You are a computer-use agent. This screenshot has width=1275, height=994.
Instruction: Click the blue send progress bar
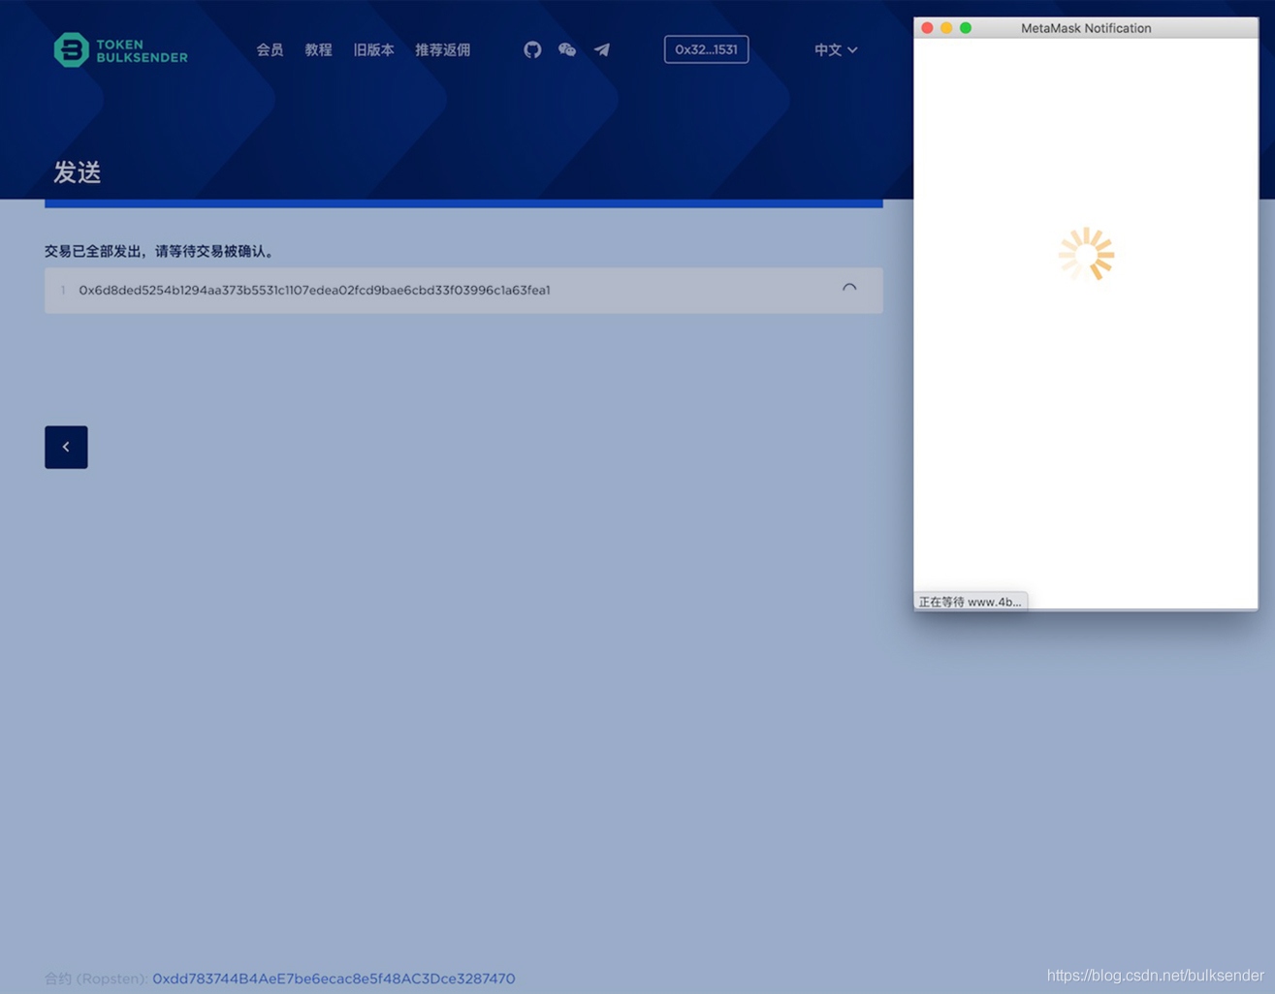[x=463, y=203]
